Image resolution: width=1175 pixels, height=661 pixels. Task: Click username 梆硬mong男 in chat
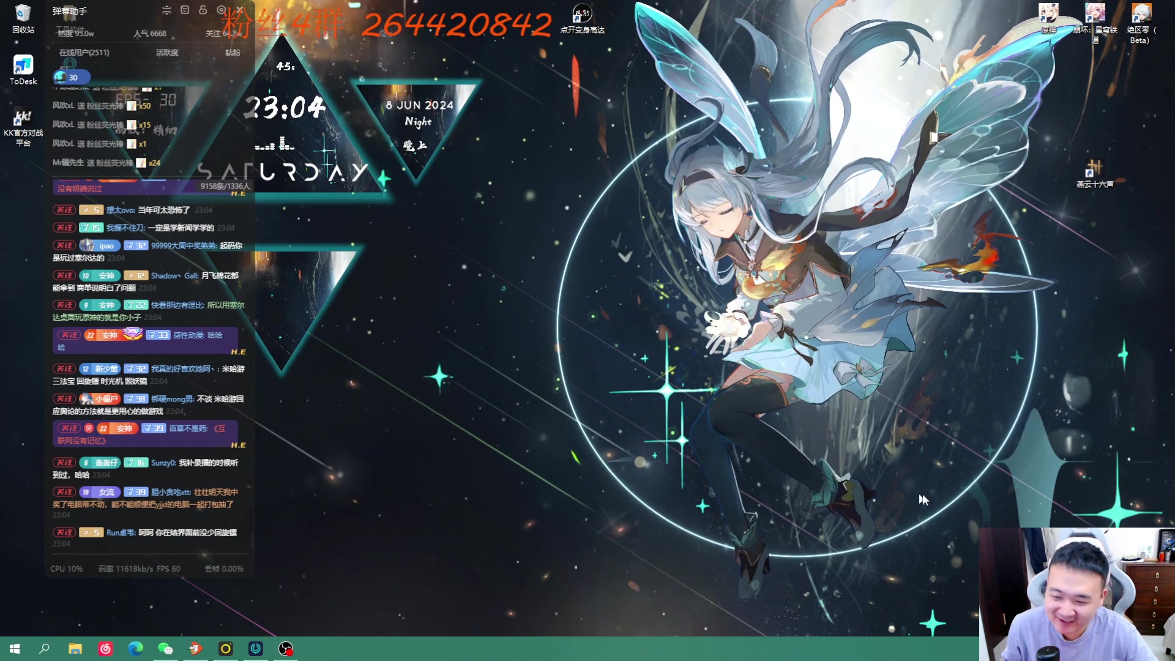tap(173, 398)
